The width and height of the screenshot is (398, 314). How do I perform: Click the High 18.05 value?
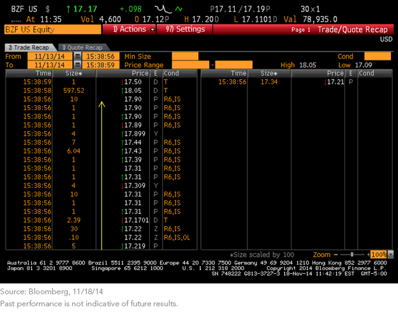click(x=307, y=65)
